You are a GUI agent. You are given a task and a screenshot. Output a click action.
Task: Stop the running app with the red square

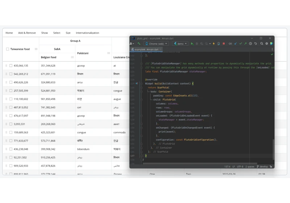tap(224, 43)
